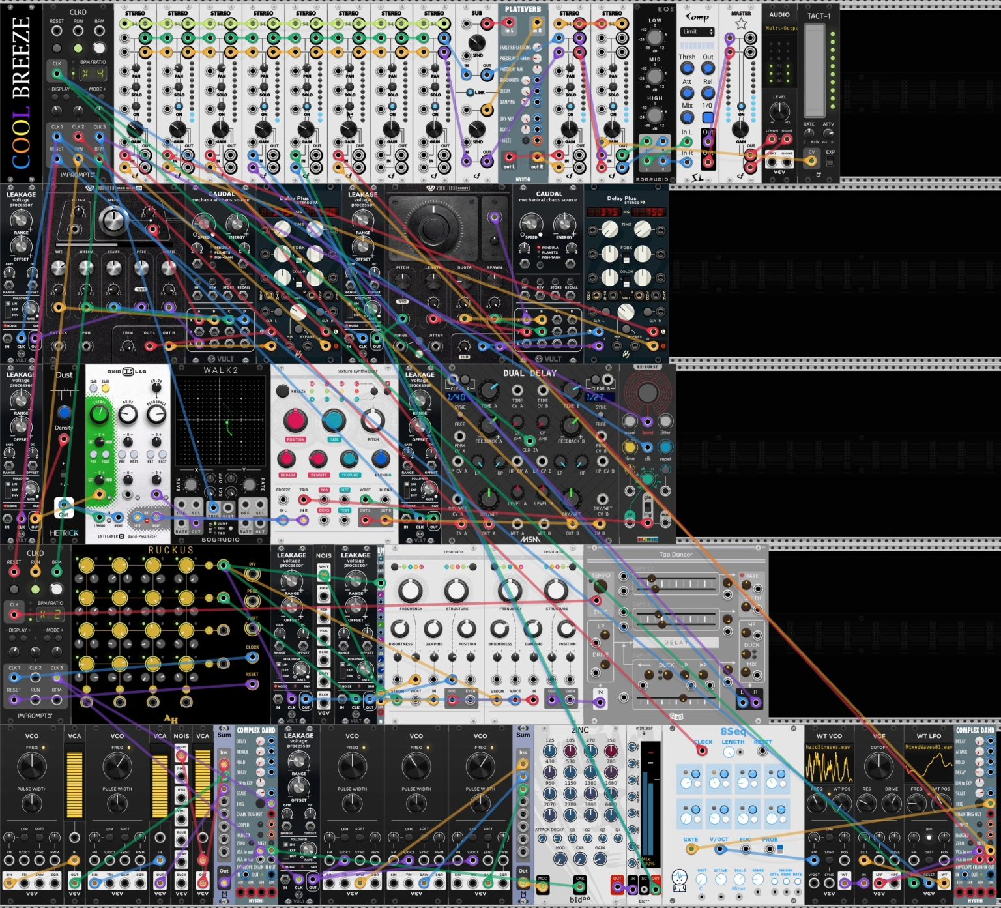
Task: Enable the 12dB slope button on Oxid Lab filter
Action: 93,388
